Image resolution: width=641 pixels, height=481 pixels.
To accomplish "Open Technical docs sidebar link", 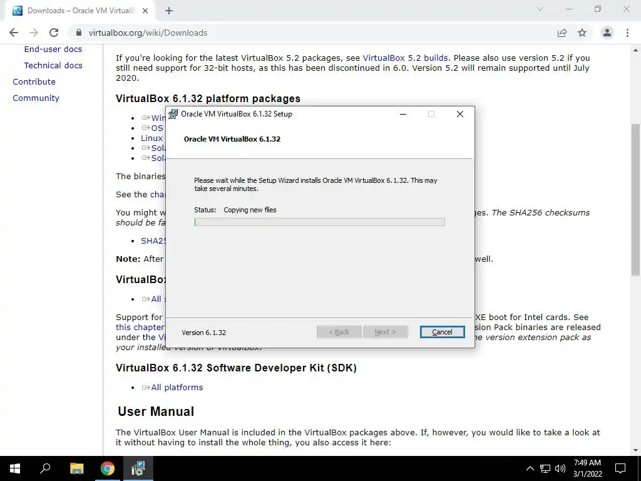I will tap(53, 65).
